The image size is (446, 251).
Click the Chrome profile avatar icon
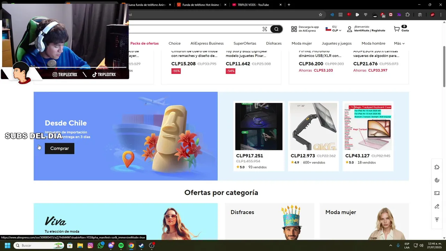tap(432, 15)
